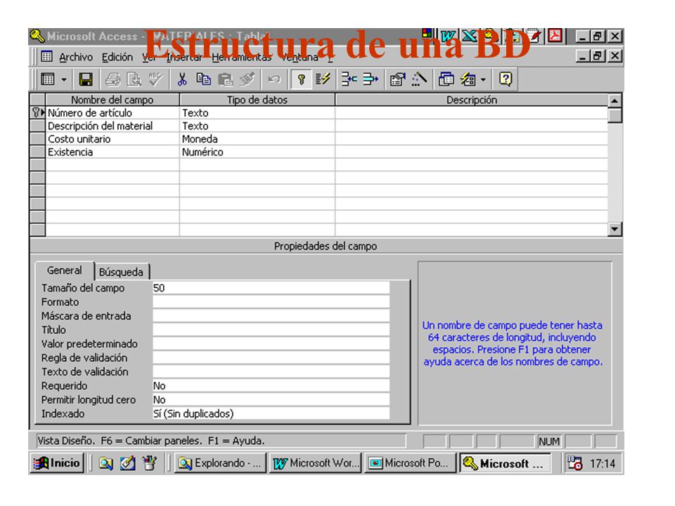
Task: Switch to Microsoft Word in taskbar
Action: (x=316, y=463)
